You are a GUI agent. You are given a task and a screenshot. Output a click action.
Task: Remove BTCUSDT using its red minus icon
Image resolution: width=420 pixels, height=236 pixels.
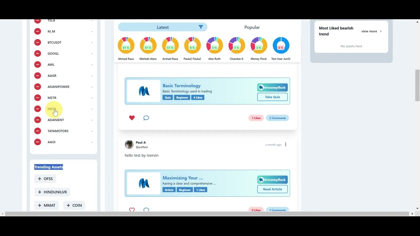point(37,42)
